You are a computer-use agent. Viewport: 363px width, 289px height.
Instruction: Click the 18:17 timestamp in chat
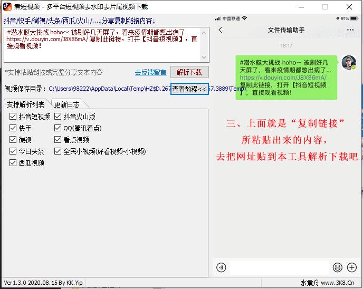pyautogui.click(x=286, y=45)
